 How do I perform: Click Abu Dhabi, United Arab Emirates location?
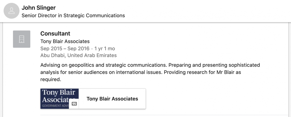pos(78,55)
